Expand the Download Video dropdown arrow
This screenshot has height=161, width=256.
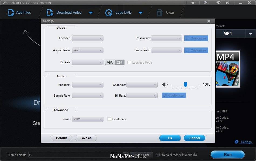(91, 13)
